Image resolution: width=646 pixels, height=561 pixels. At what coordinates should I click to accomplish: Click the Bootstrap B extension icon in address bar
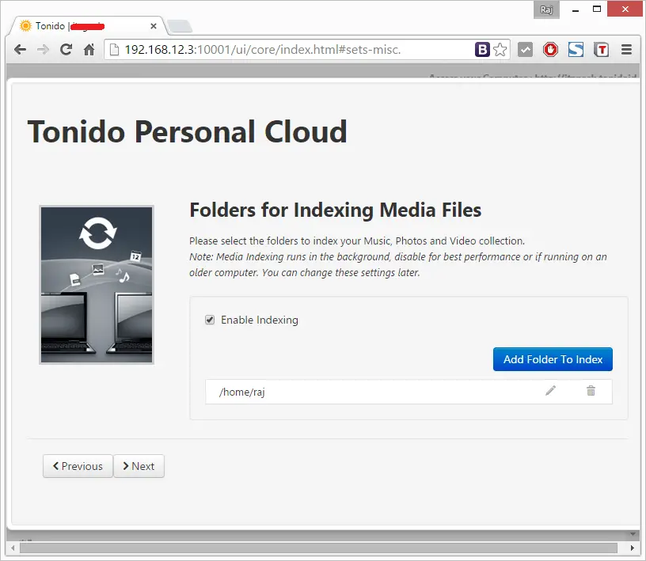point(482,50)
